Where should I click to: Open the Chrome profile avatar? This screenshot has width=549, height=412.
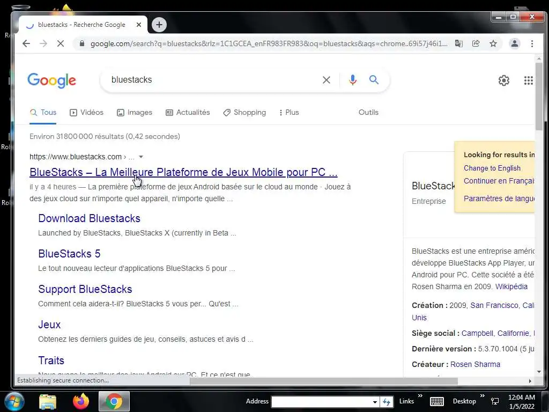click(515, 43)
